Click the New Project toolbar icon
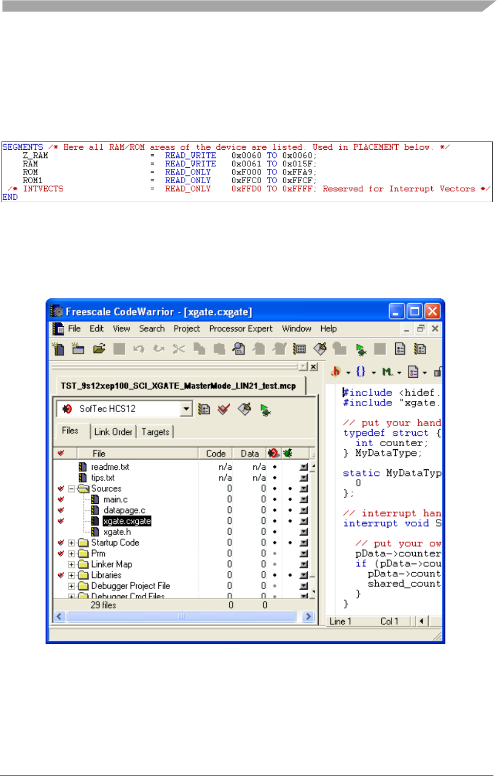The width and height of the screenshot is (497, 776). pyautogui.click(x=78, y=349)
